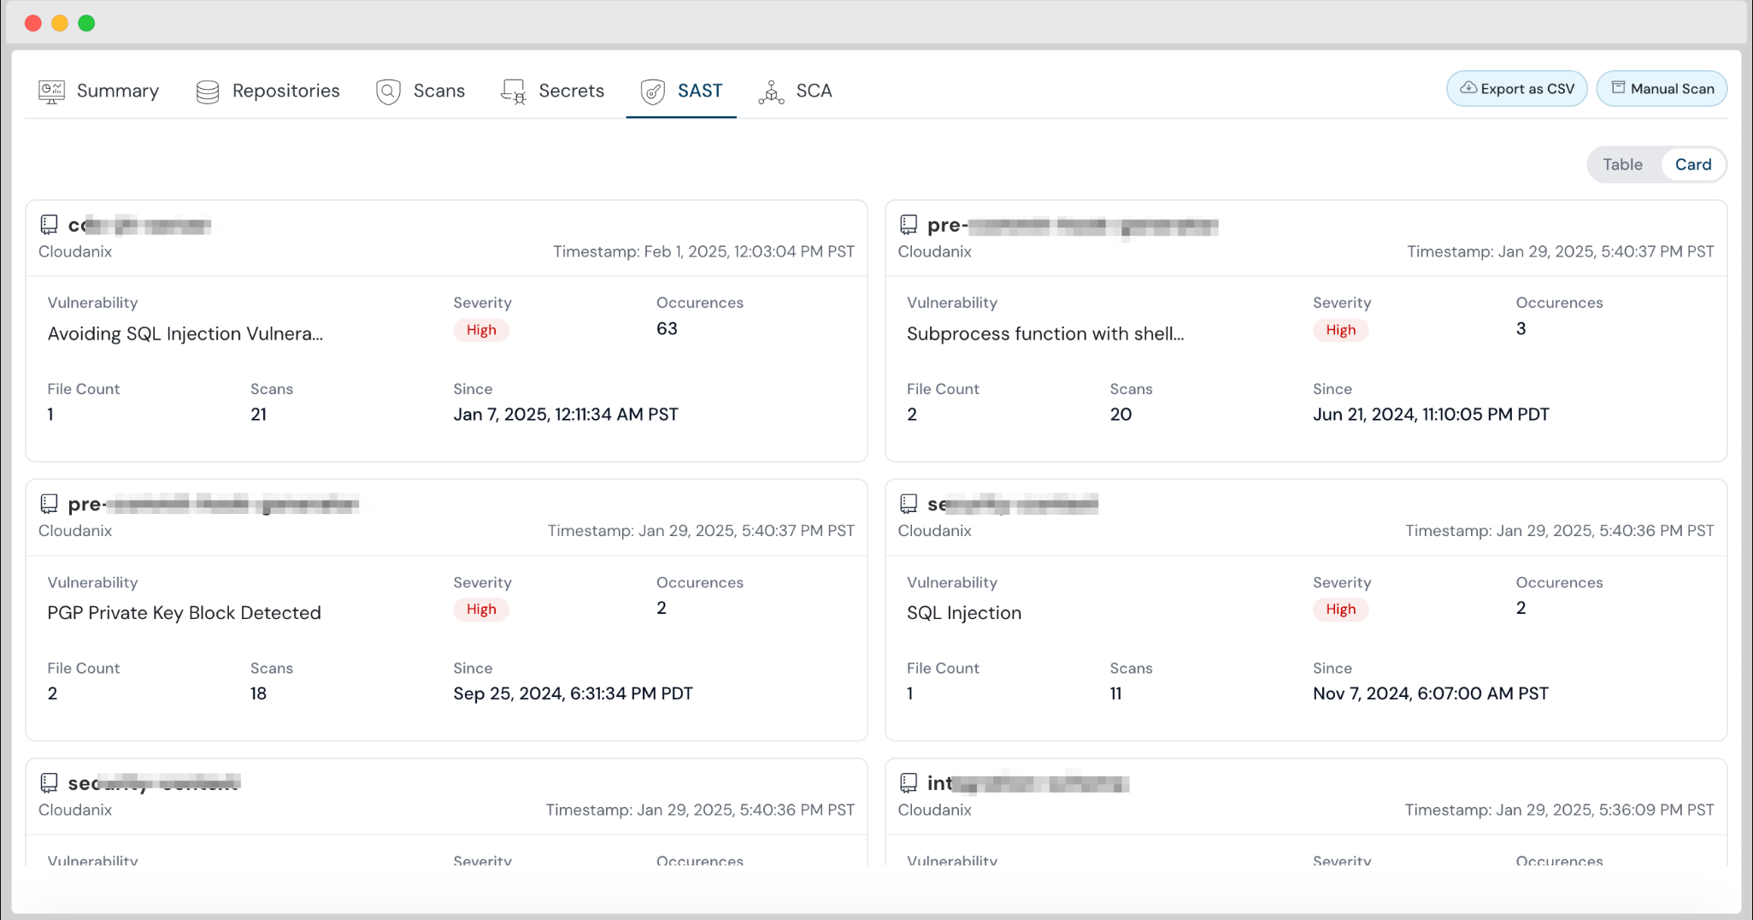This screenshot has height=920, width=1753.
Task: Click the SCA dependency-graph icon
Action: pyautogui.click(x=771, y=91)
